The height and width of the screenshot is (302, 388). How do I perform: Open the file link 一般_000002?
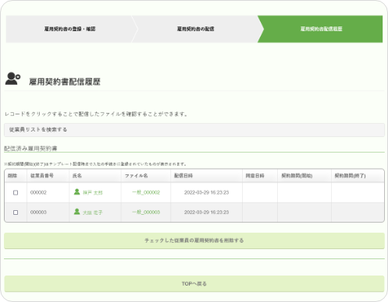click(146, 192)
